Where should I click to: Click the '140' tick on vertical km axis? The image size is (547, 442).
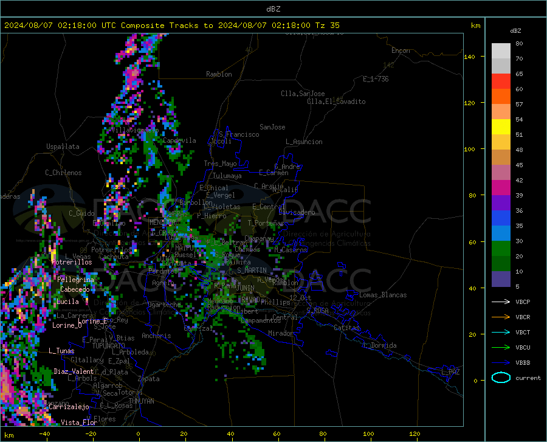pos(469,57)
